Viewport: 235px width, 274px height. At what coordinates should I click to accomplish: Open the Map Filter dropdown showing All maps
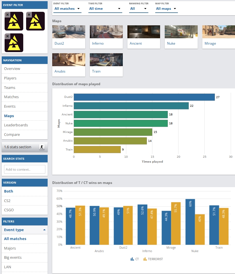(x=166, y=9)
